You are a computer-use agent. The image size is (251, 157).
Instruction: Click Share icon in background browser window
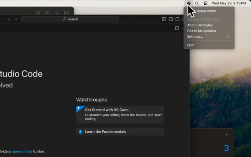pos(47,13)
